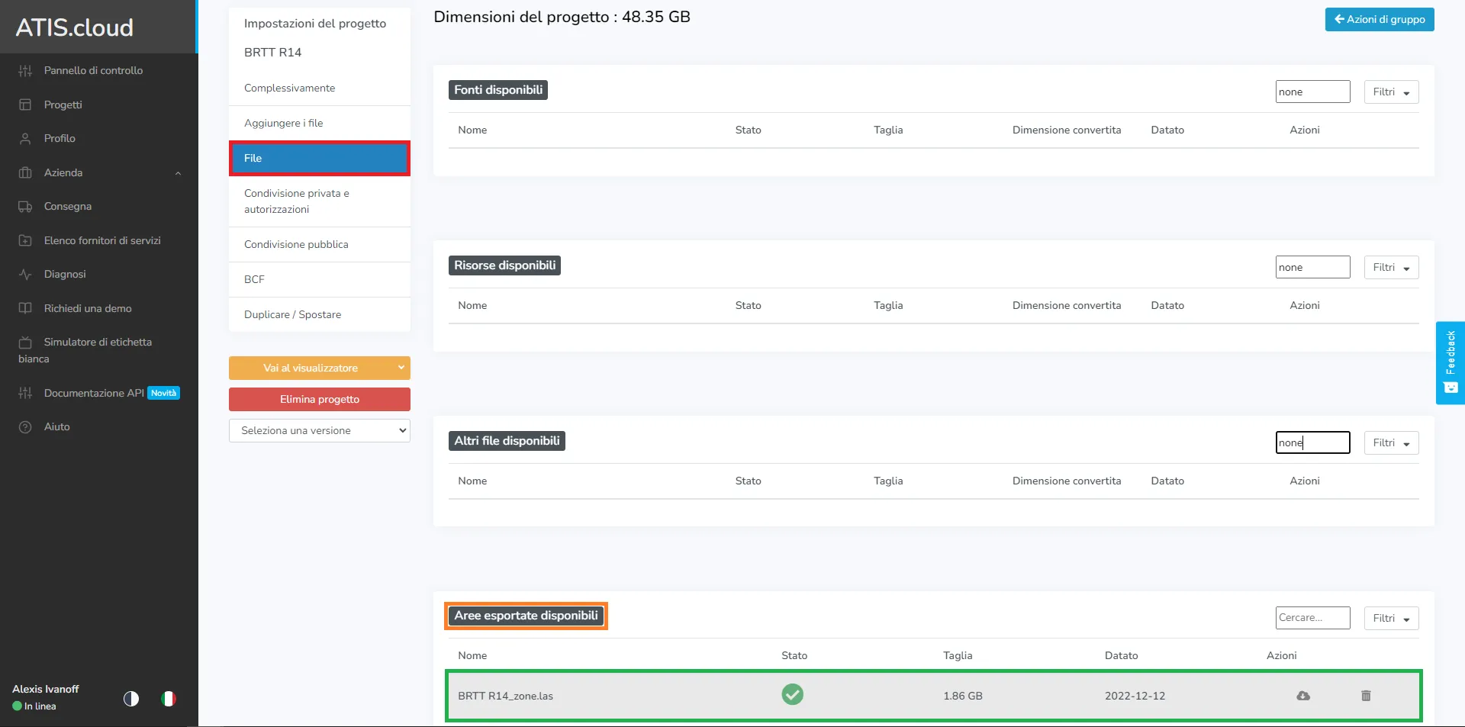Click the Italian flag language icon
Screen dimensions: 1465x727
[169, 699]
